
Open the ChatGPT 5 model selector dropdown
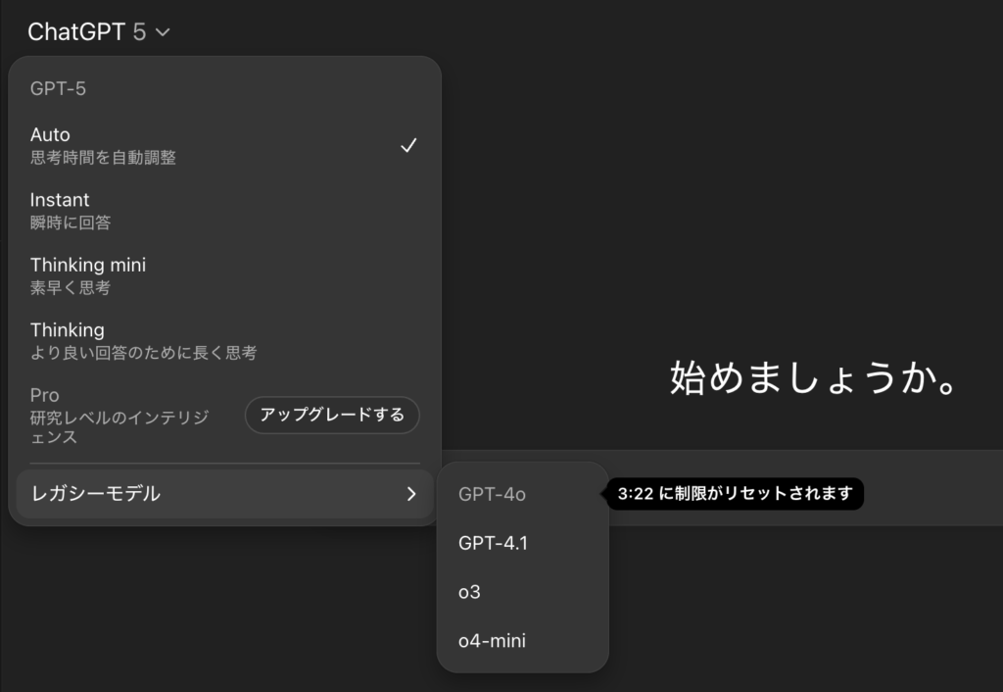click(99, 31)
